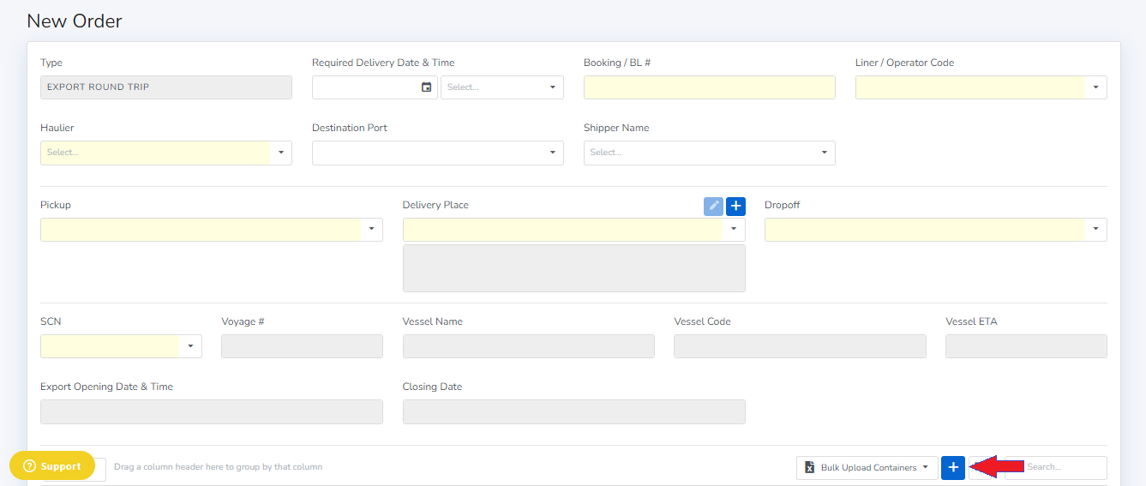The height and width of the screenshot is (486, 1146).
Task: Expand the Dropoff location dropdown
Action: pos(1095,230)
